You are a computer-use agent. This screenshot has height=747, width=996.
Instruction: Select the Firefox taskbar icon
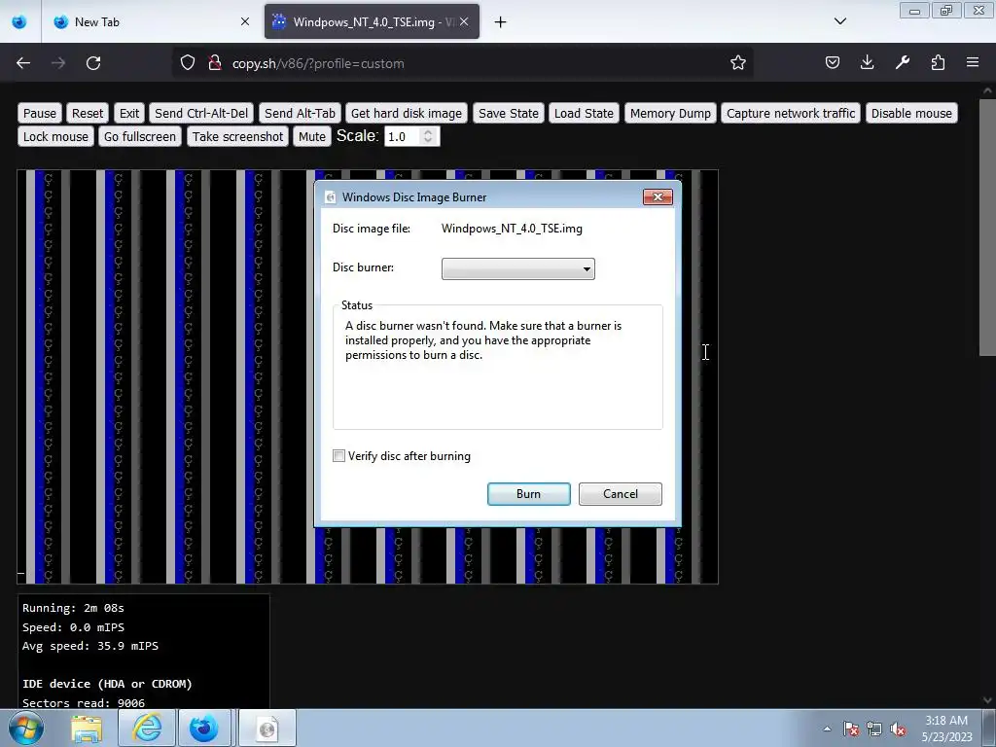tap(204, 729)
